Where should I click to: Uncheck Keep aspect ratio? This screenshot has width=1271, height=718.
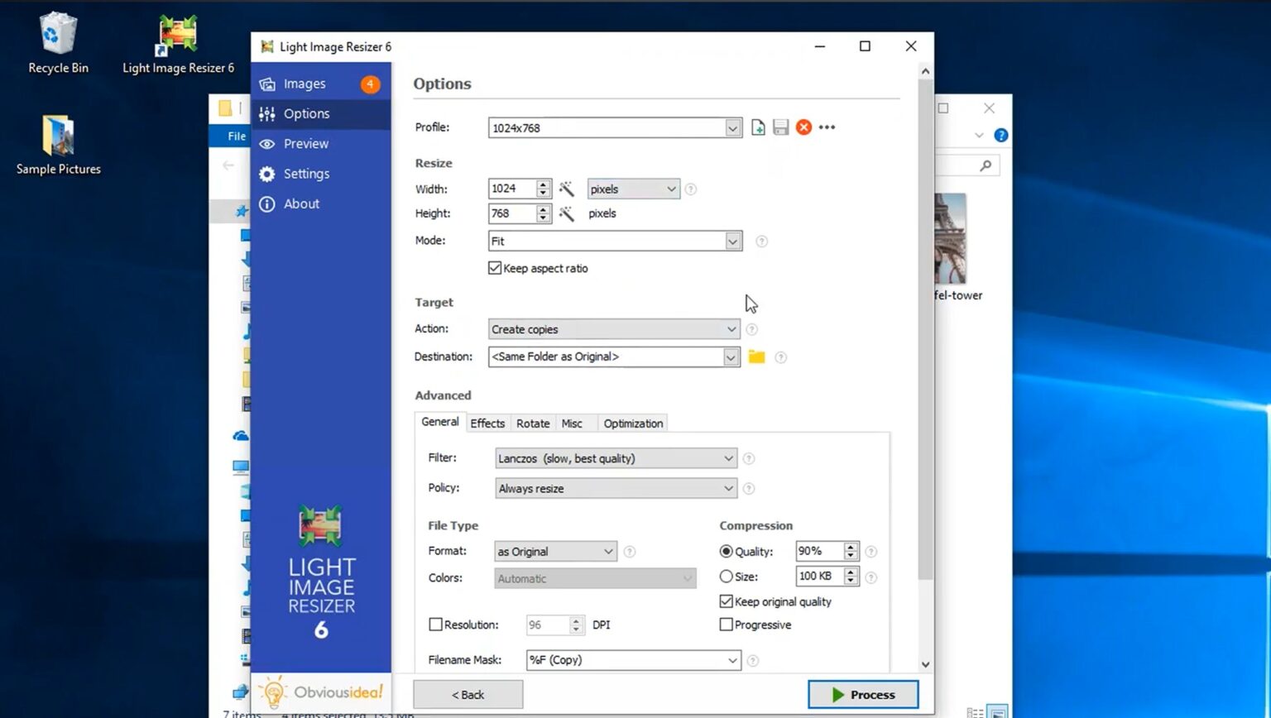(494, 267)
